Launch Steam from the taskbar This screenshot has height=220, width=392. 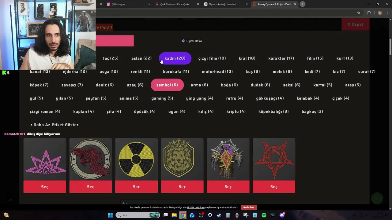point(219,215)
